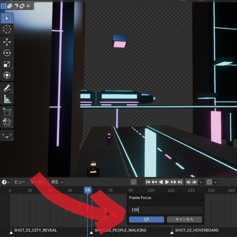Set selection mode to invert
The width and height of the screenshot is (237, 237).
[x=22, y=6]
